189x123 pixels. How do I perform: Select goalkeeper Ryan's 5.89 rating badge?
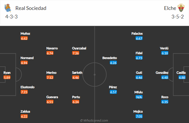point(7,77)
